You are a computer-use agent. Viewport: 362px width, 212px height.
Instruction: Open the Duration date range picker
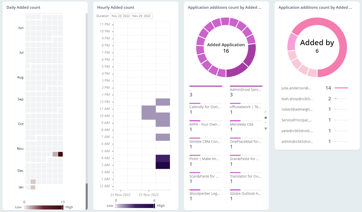pos(131,16)
